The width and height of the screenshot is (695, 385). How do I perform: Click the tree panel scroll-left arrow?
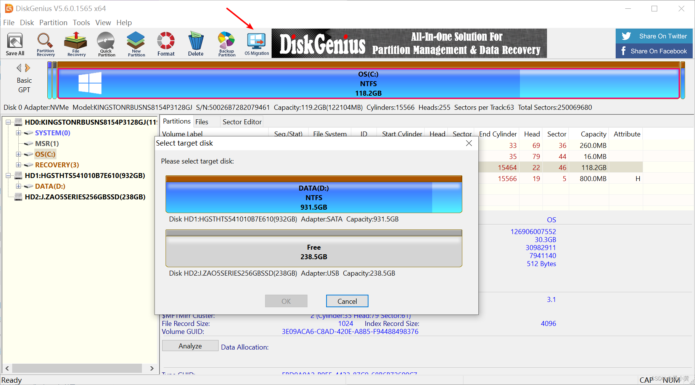[x=7, y=368]
